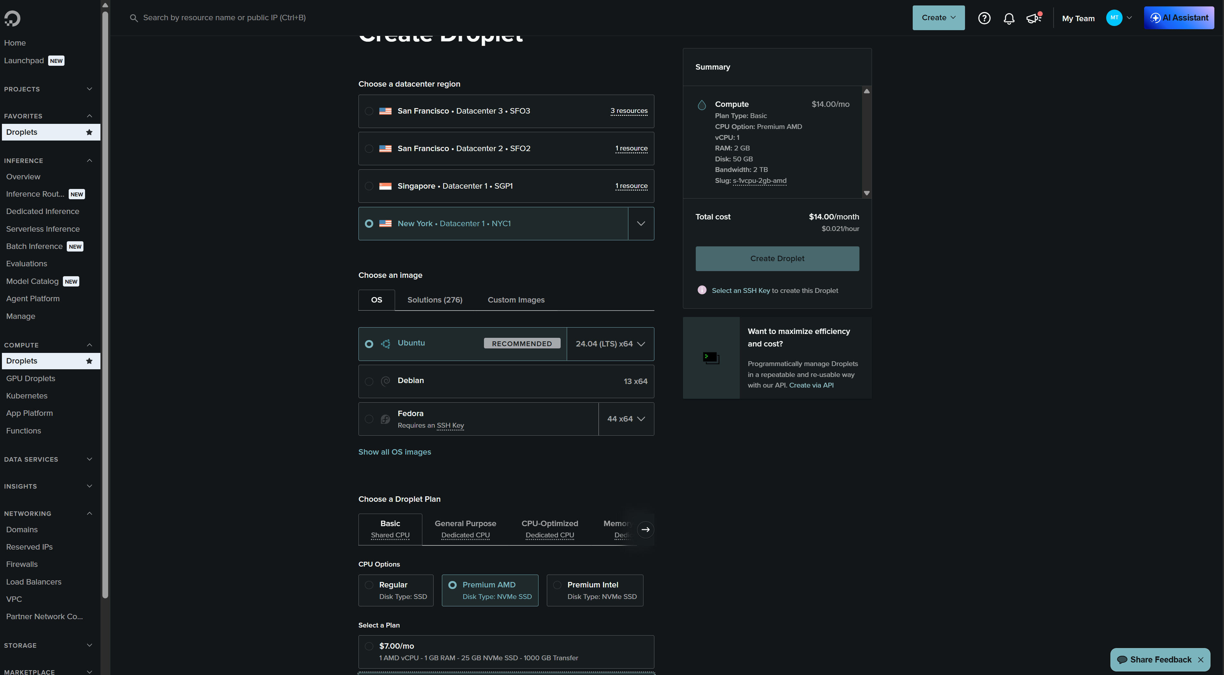Focus the resource name search field

tap(224, 18)
